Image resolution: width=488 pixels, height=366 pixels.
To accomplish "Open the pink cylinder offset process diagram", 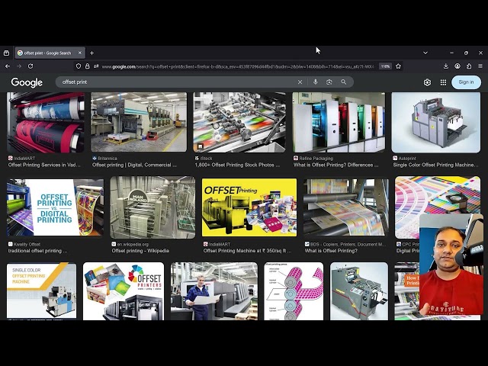I will tap(294, 291).
